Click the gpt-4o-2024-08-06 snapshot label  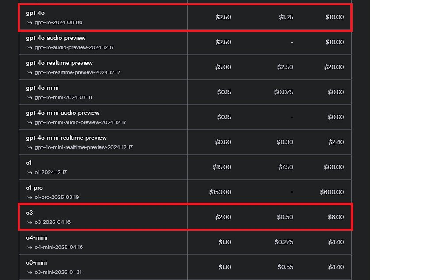[x=58, y=22]
